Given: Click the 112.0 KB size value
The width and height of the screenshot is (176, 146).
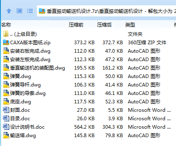Looking at the screenshot, I should (x=84, y=51).
